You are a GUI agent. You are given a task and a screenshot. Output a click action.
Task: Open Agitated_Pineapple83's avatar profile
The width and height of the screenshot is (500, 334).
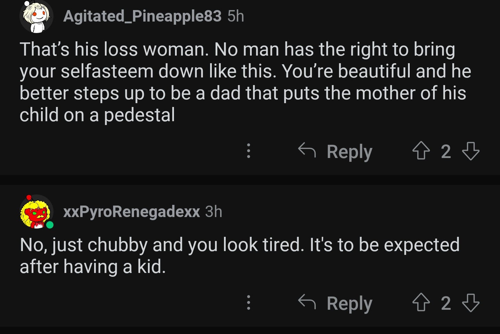tap(36, 16)
